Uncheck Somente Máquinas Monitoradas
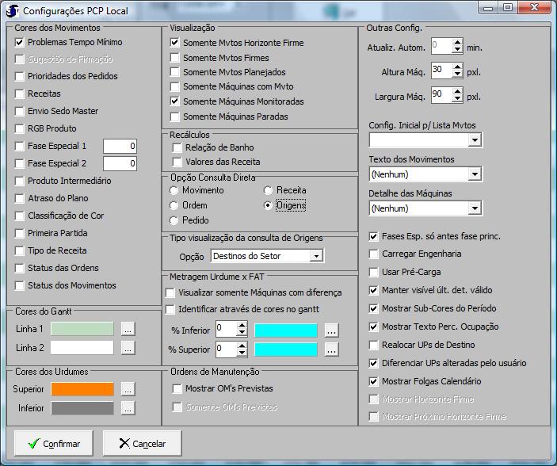557x466 pixels. coord(176,102)
